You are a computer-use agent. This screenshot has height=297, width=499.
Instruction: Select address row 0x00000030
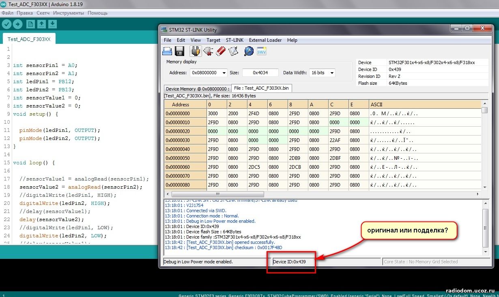click(185, 140)
